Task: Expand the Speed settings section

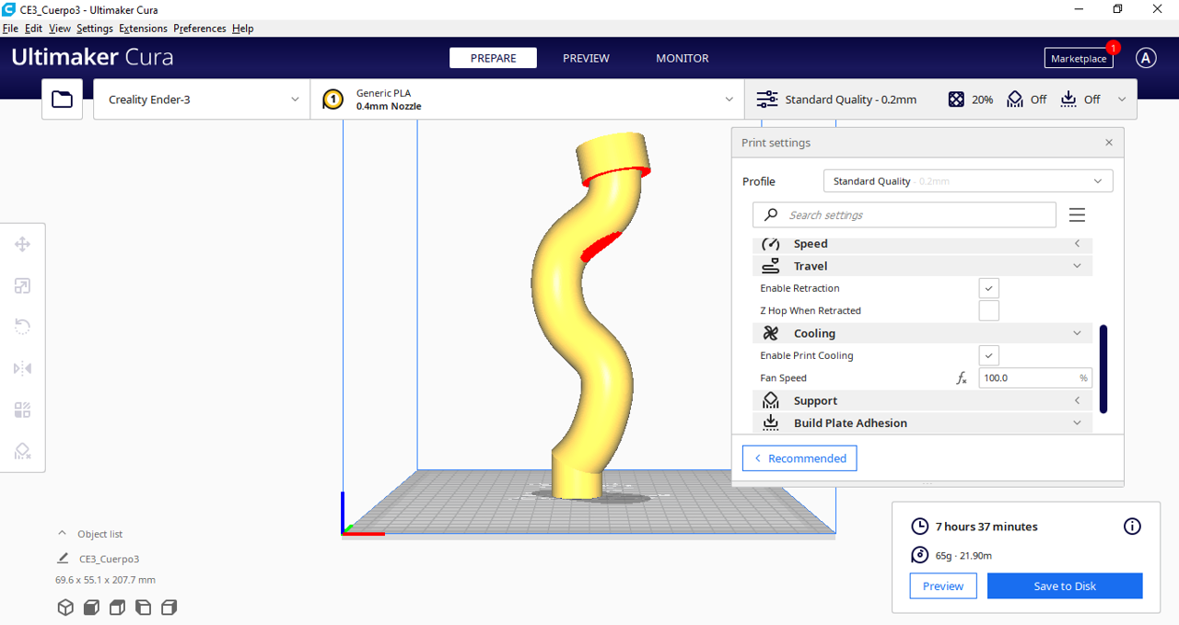Action: [x=923, y=244]
